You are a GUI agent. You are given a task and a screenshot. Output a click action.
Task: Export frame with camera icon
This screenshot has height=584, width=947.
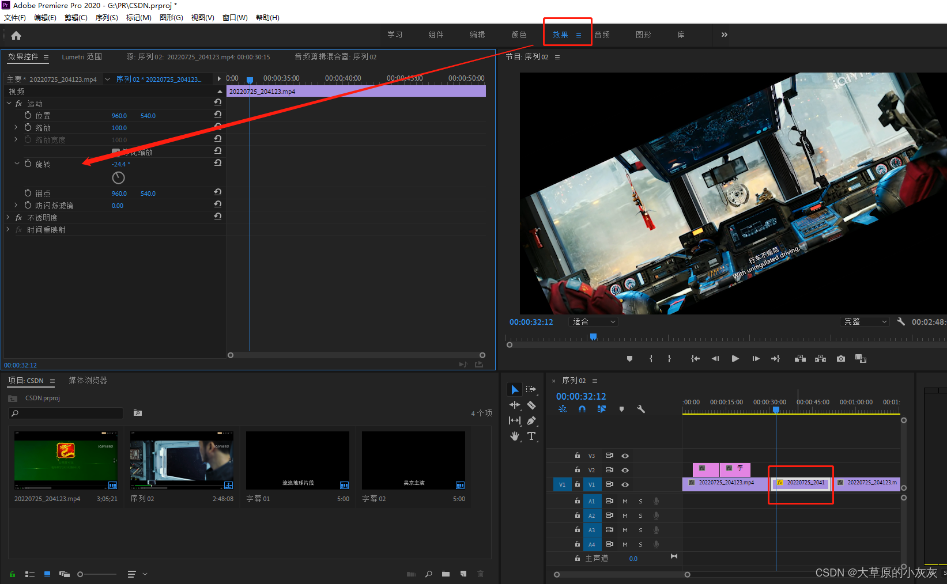pyautogui.click(x=841, y=359)
